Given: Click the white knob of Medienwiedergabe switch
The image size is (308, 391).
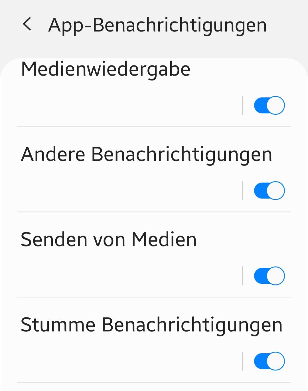Looking at the screenshot, I should [x=276, y=105].
